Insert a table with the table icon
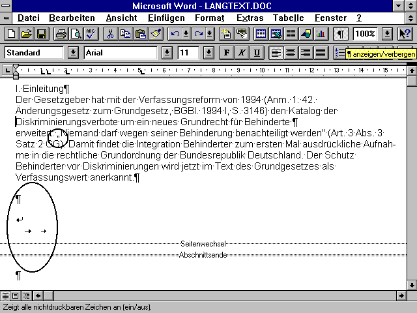417x313 pixels. pyautogui.click(x=261, y=34)
